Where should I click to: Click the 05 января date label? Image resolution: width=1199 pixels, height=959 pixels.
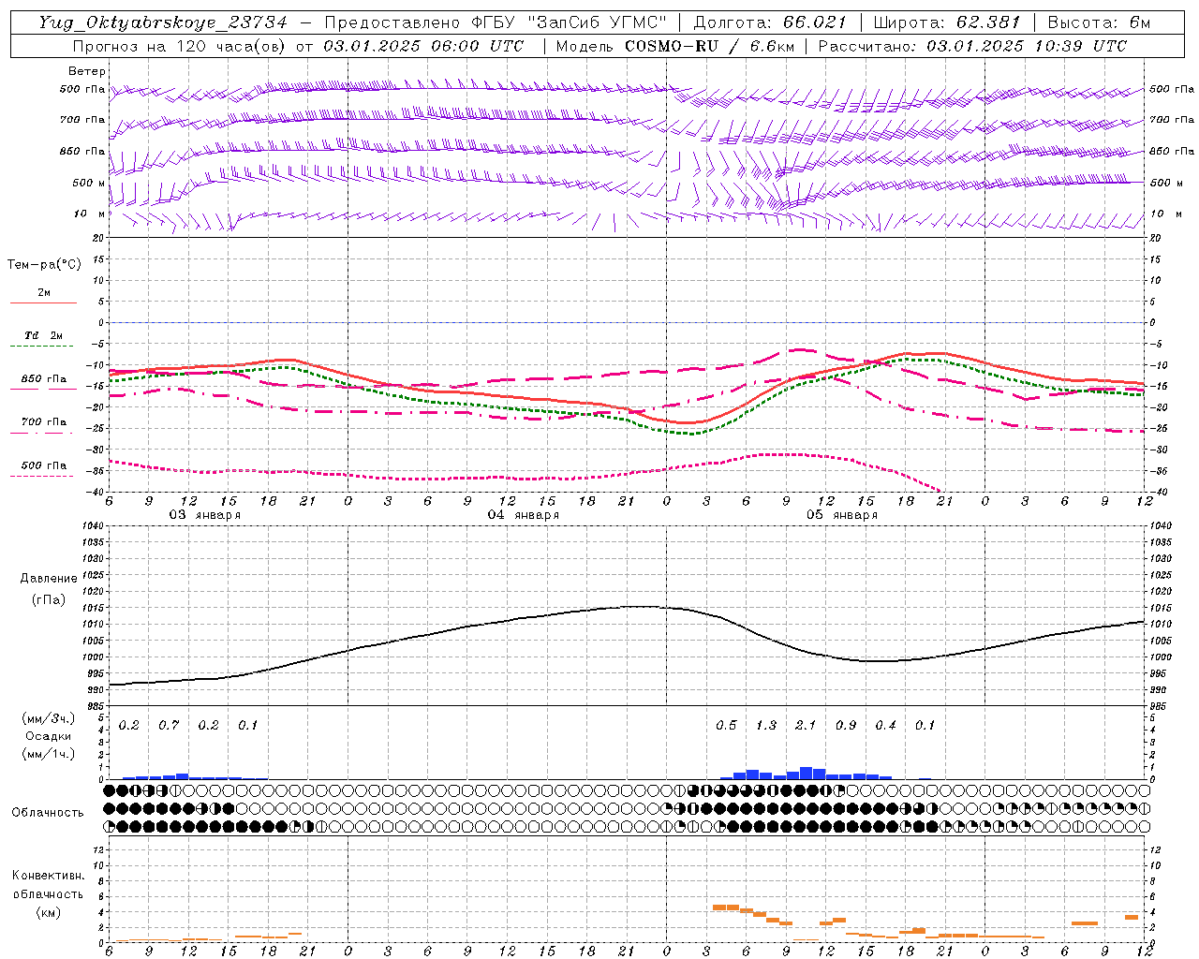click(842, 515)
